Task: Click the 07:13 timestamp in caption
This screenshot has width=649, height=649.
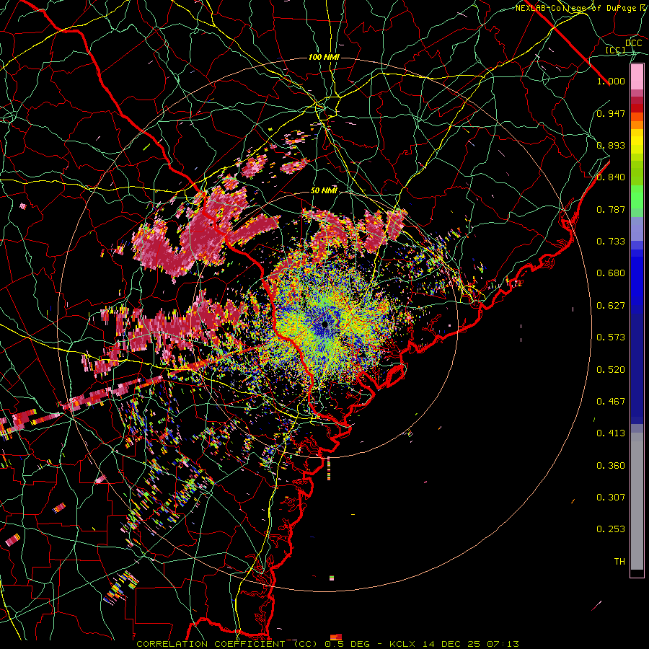Action: [503, 644]
